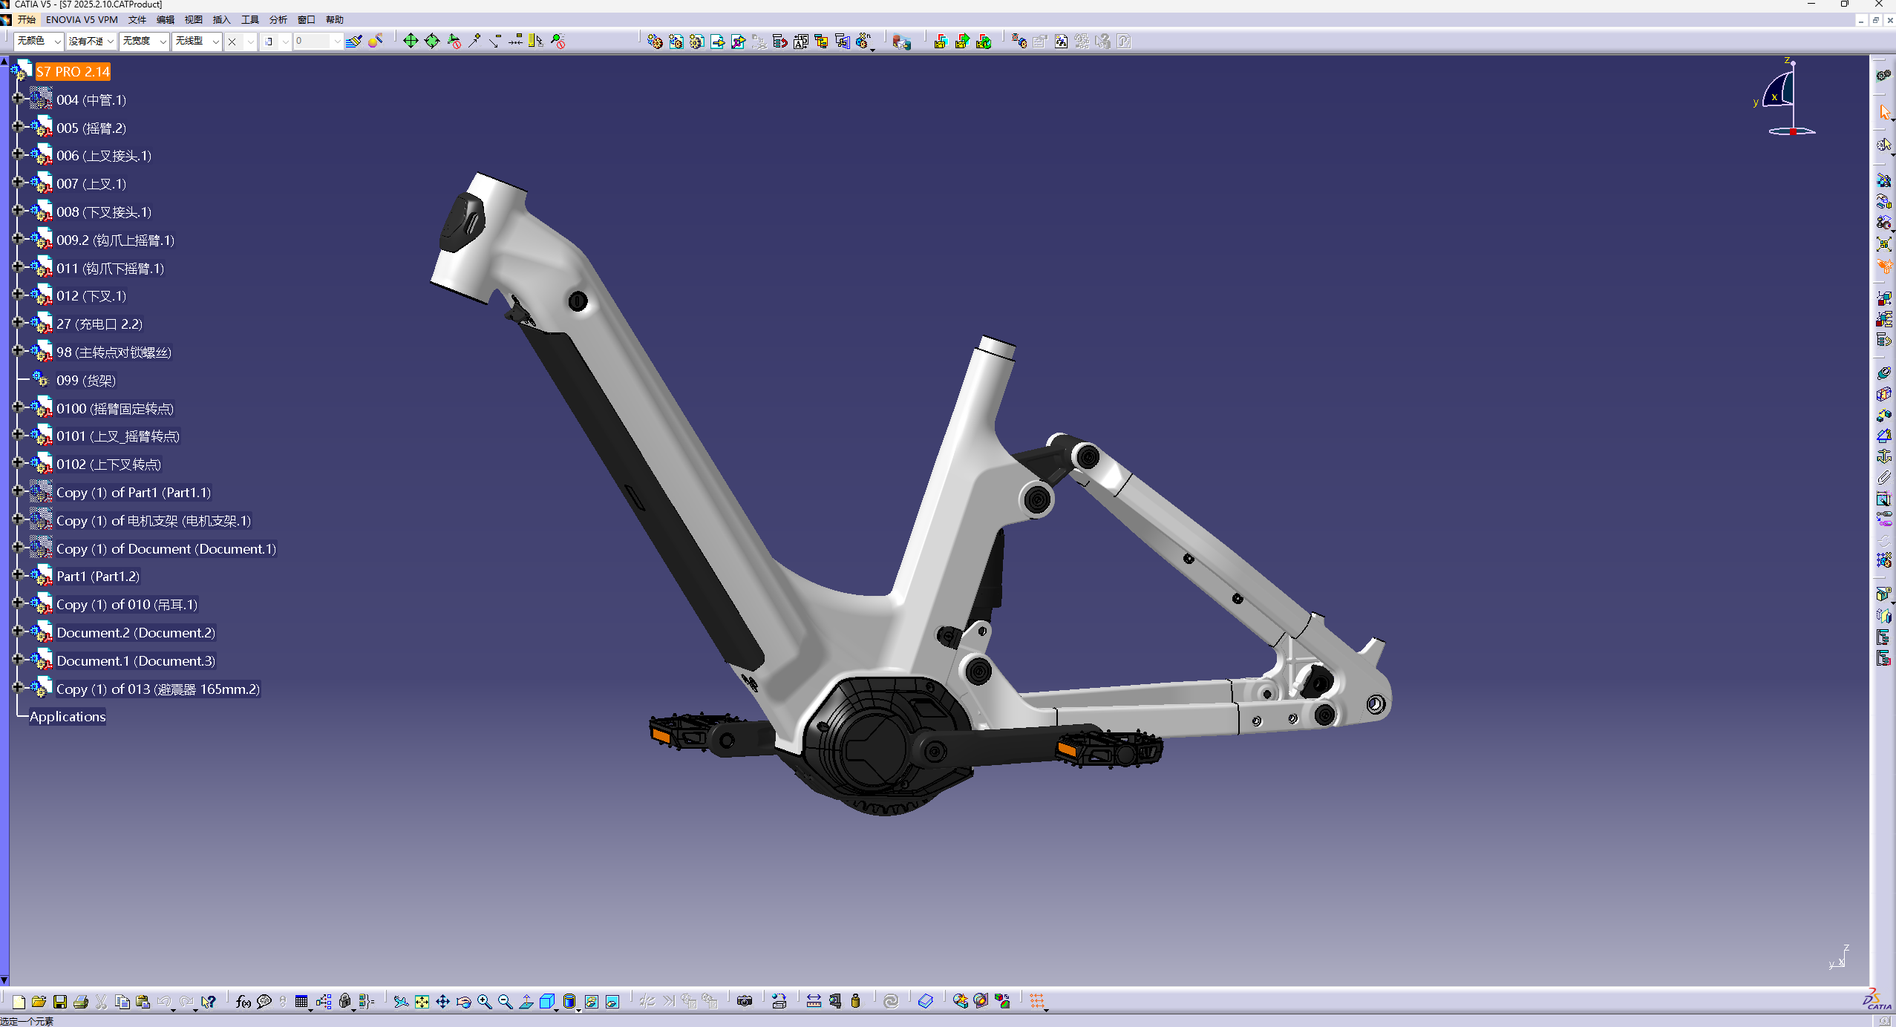Viewport: 1896px width, 1027px height.
Task: Switch to Isometric View with the cube icon
Action: pos(546,1000)
